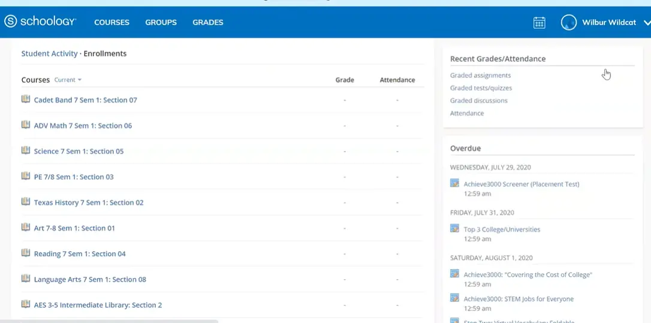The width and height of the screenshot is (651, 323).
Task: Open Science 7 Sem 1: Section 05 course
Action: 79,151
